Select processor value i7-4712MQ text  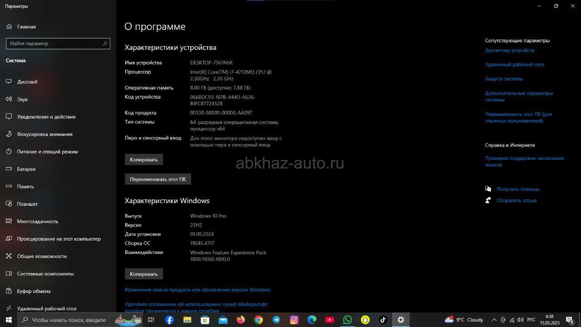click(231, 75)
